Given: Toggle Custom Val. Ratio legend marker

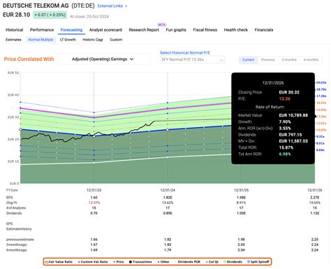Looking at the screenshot, I should 79,262.
